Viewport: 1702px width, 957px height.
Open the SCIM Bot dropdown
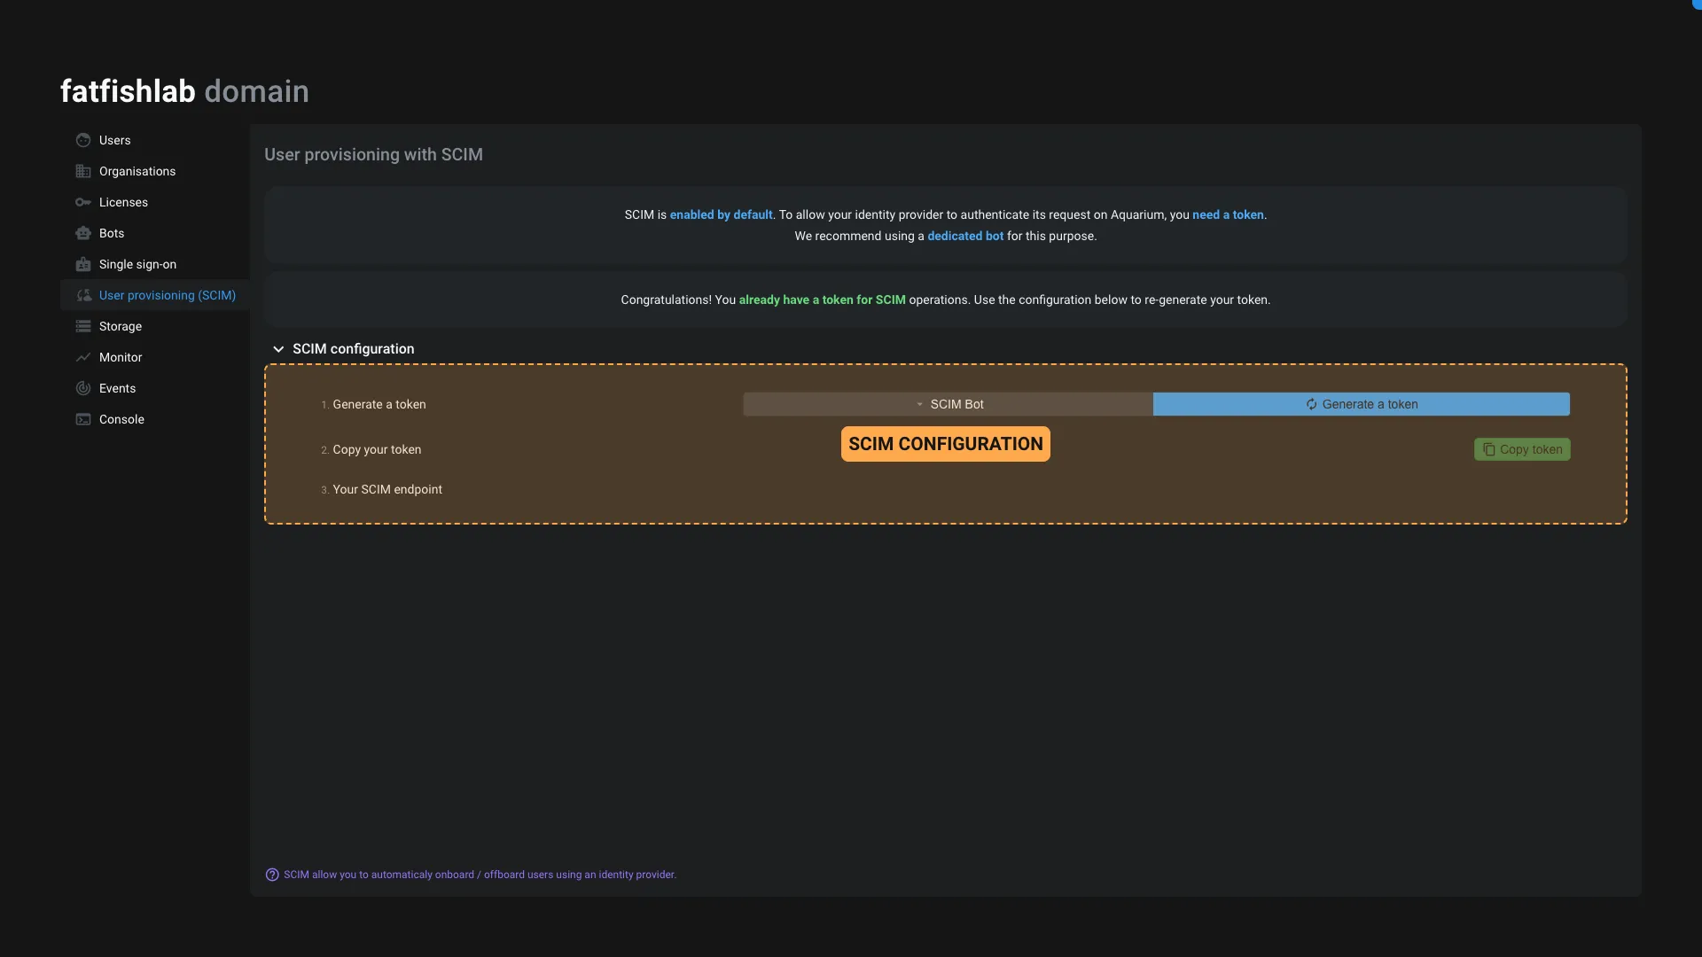[x=948, y=404]
